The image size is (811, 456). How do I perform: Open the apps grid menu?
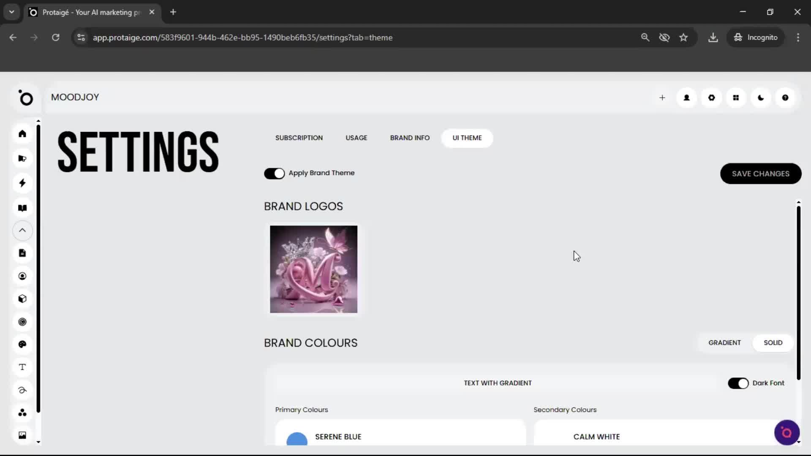click(x=736, y=98)
